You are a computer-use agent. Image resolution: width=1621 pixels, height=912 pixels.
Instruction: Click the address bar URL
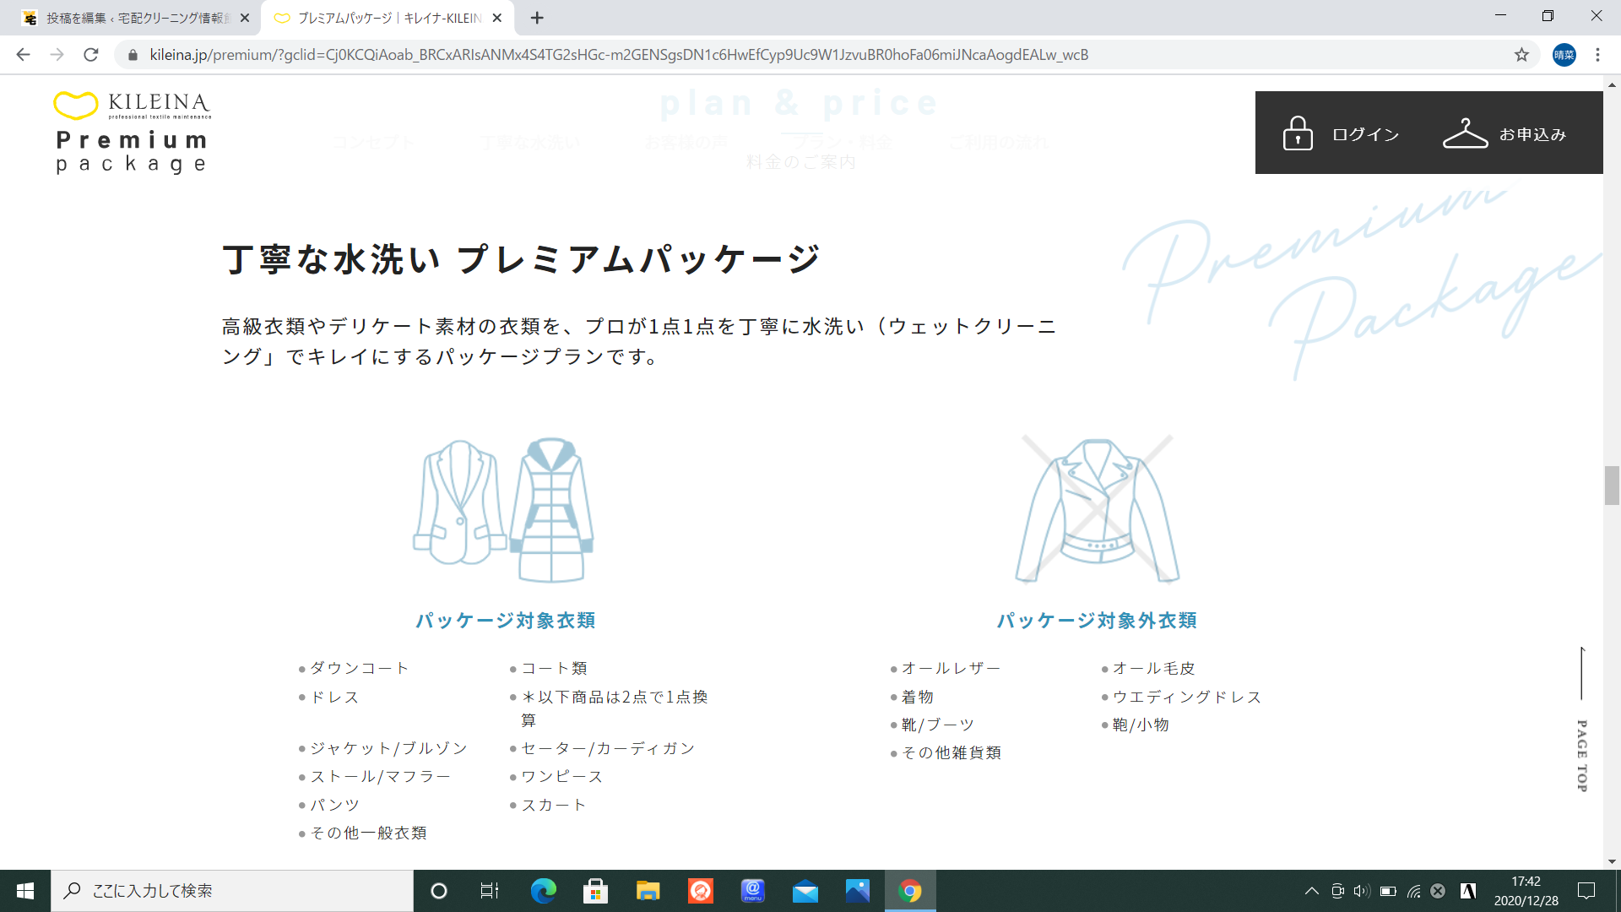619,55
